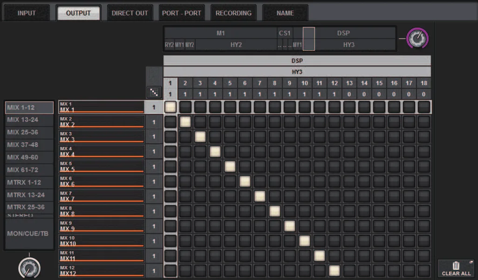This screenshot has width=478, height=280.
Task: Toggle patch MX 7 to port 7
Action: click(260, 196)
